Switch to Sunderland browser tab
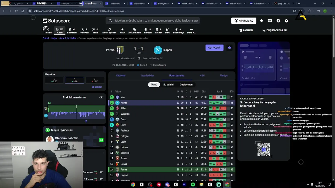 (x=115, y=4)
